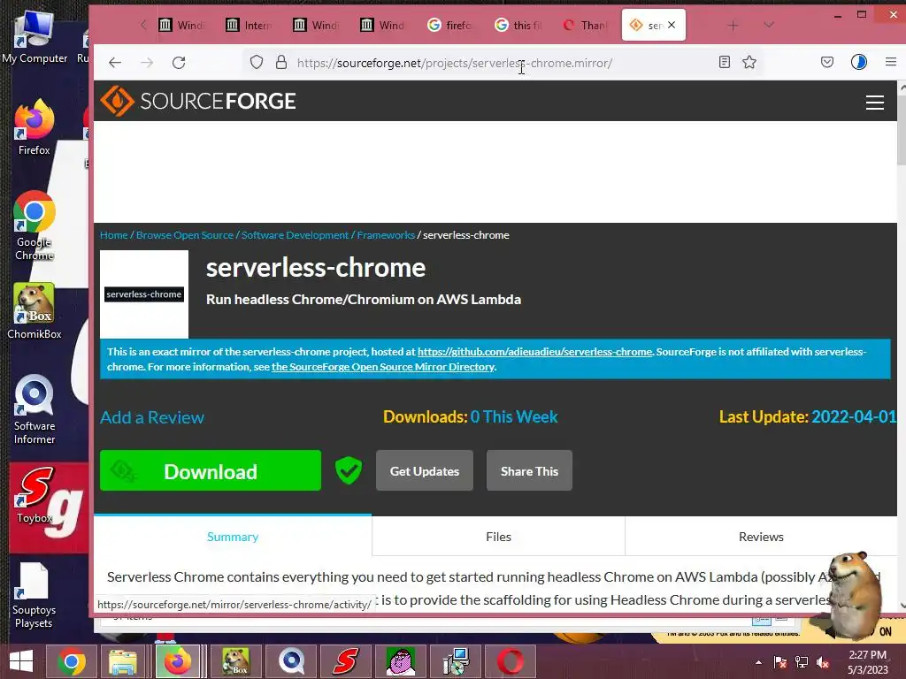Open a new browser tab with plus
This screenshot has height=679, width=906.
click(733, 26)
